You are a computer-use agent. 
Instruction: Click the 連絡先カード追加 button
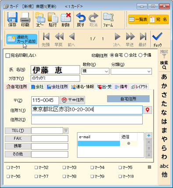(22, 39)
